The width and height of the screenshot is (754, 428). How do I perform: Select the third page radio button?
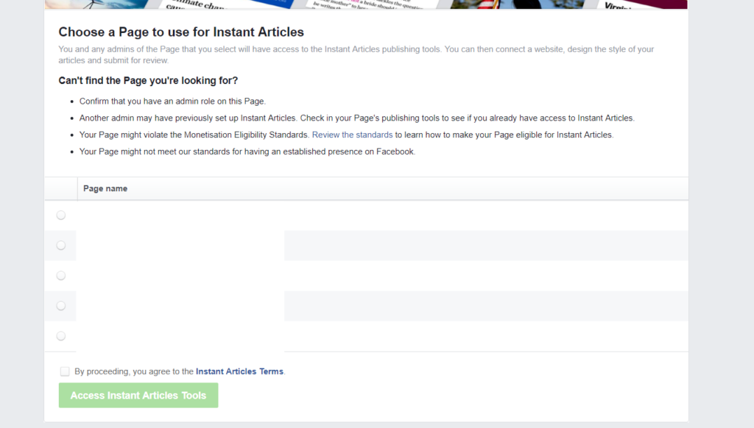[x=60, y=276]
